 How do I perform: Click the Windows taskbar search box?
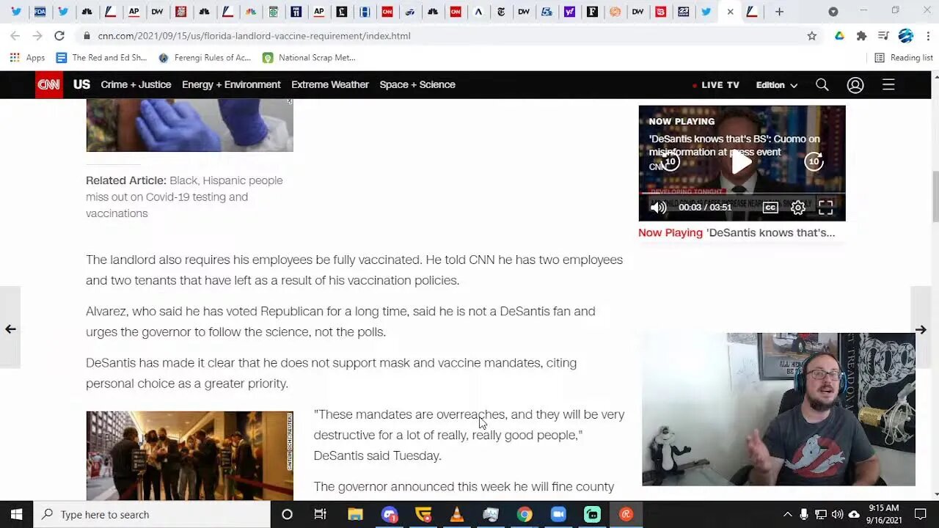(152, 514)
